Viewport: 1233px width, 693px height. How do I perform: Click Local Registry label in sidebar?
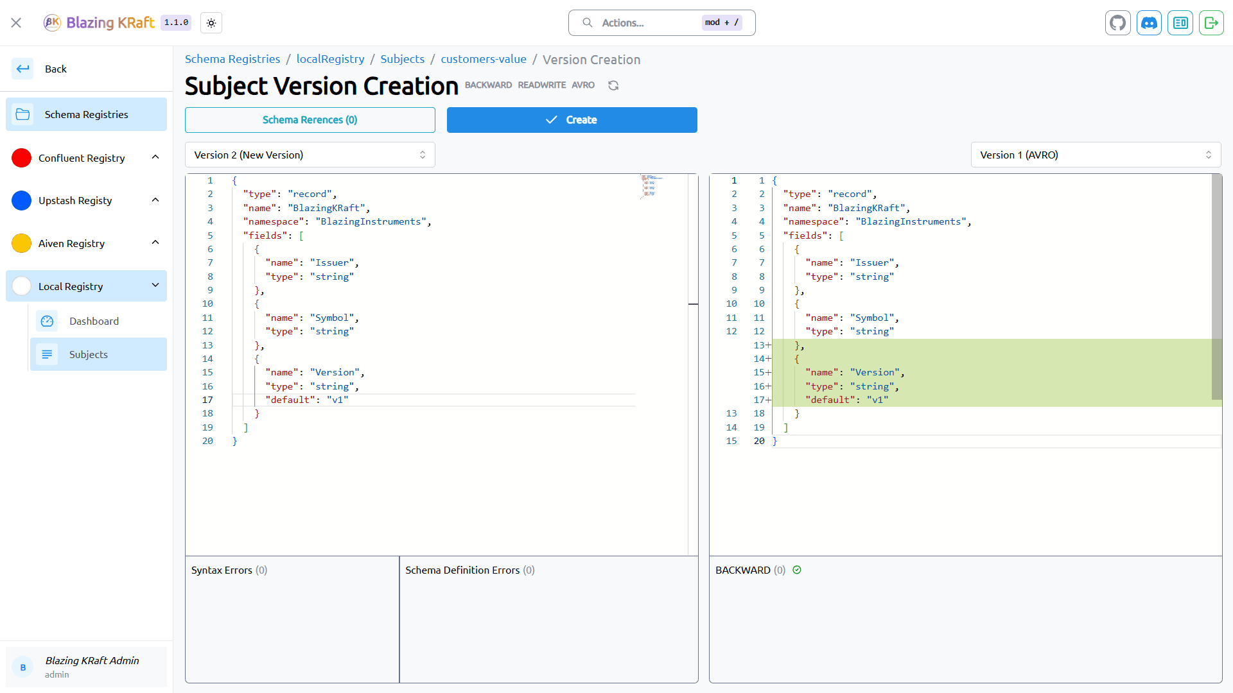click(71, 286)
